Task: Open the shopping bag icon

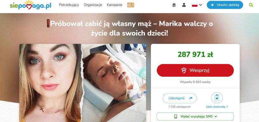Action: click(x=174, y=5)
